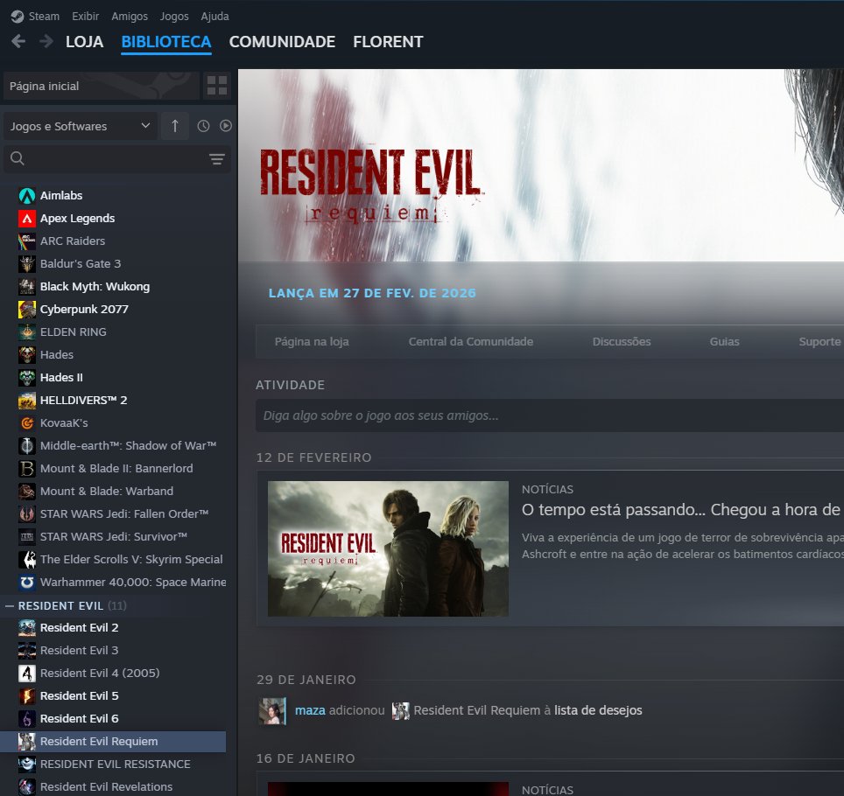Open the FLORENT profile section
844x796 pixels.
[388, 41]
